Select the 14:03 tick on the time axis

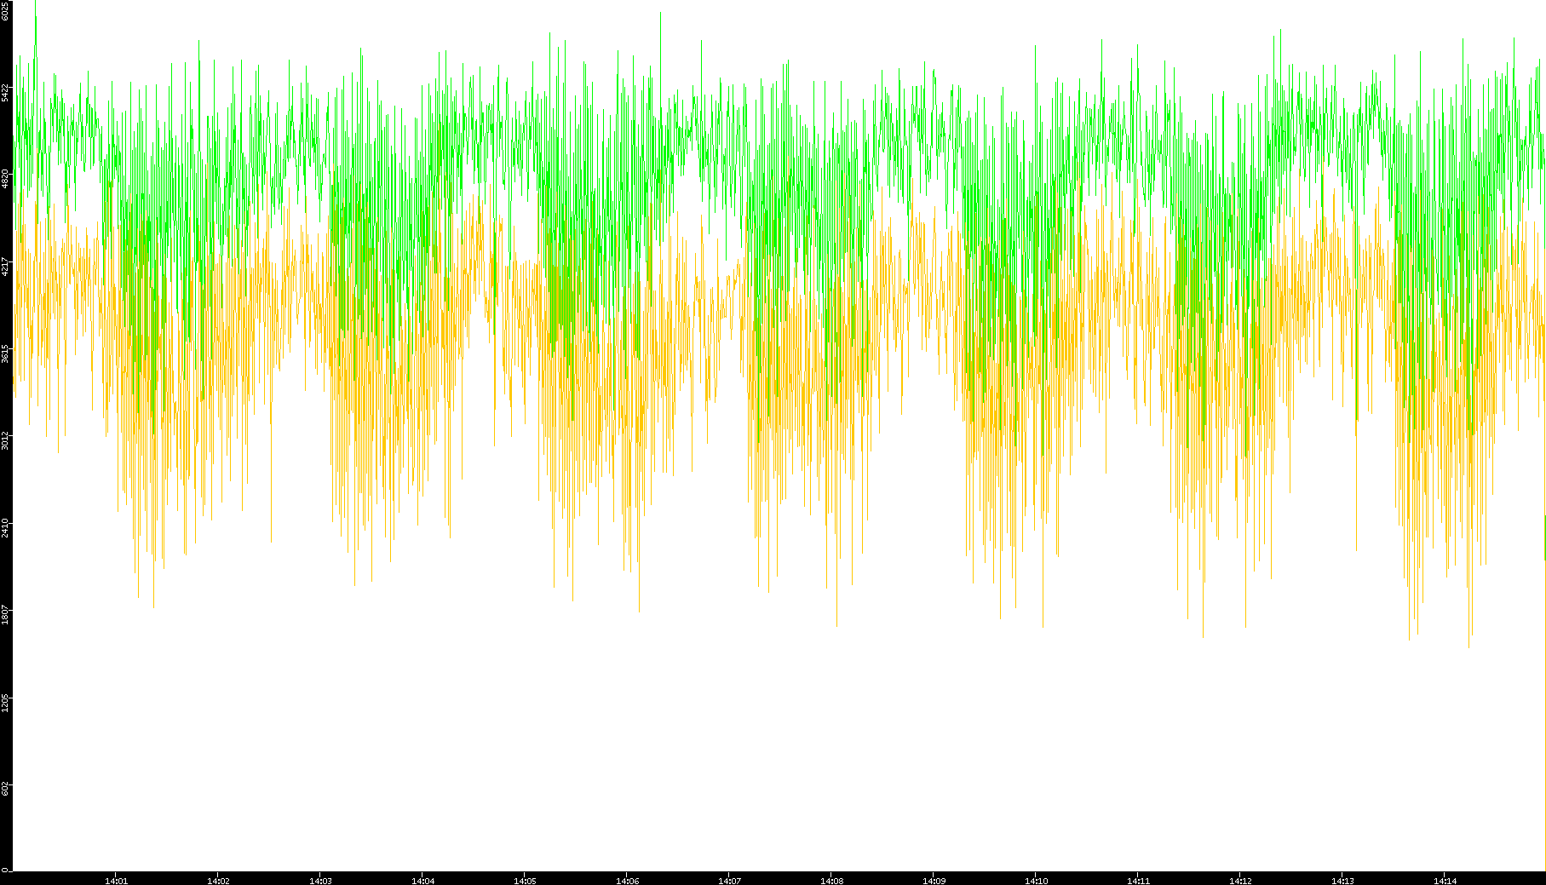(x=320, y=880)
